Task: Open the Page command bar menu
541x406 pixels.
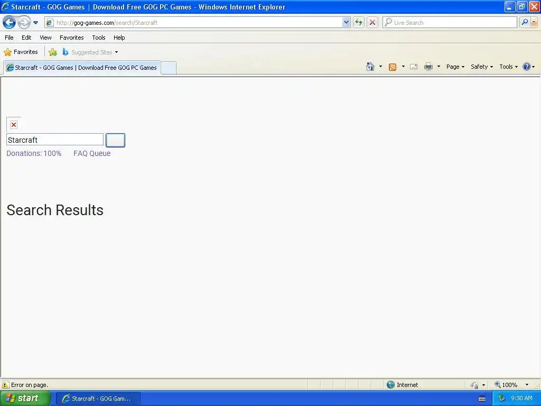Action: coord(455,67)
